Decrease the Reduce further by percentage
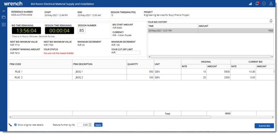This screenshot has height=135, width=279. pyautogui.click(x=90, y=126)
